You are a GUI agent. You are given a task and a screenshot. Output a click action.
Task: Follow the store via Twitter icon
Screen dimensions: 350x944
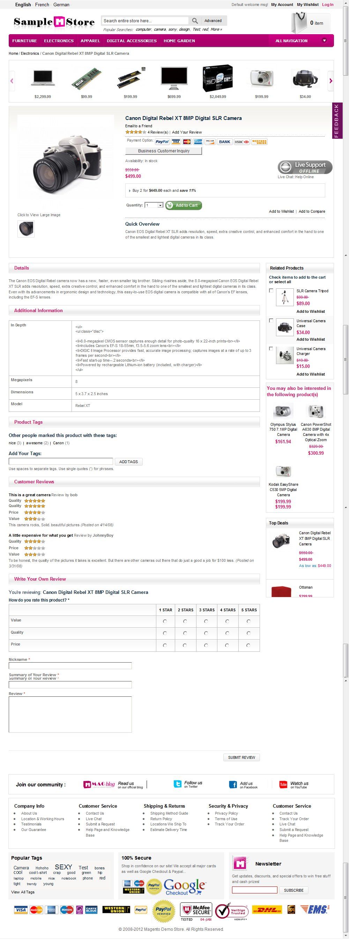pos(178,784)
